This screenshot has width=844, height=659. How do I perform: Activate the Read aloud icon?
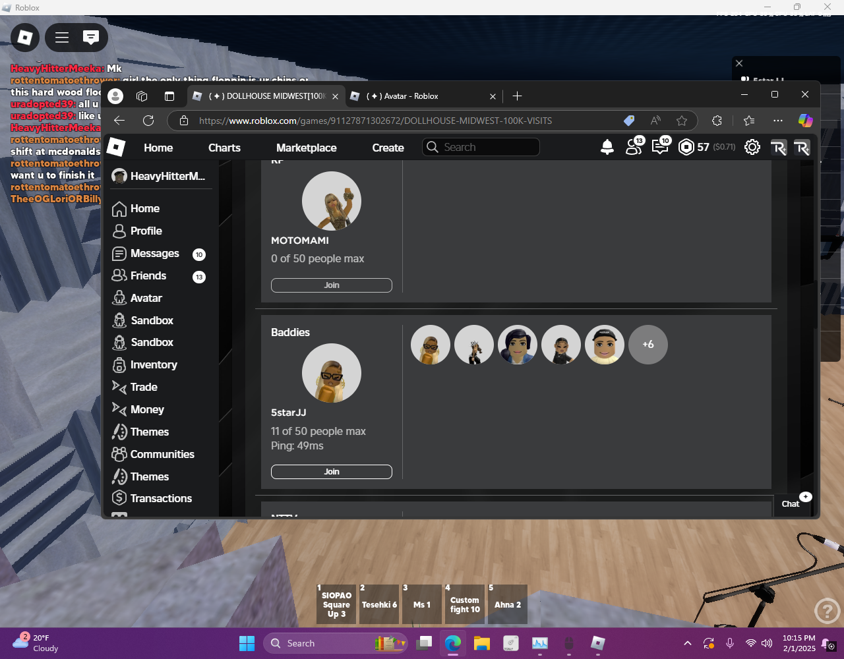coord(655,121)
